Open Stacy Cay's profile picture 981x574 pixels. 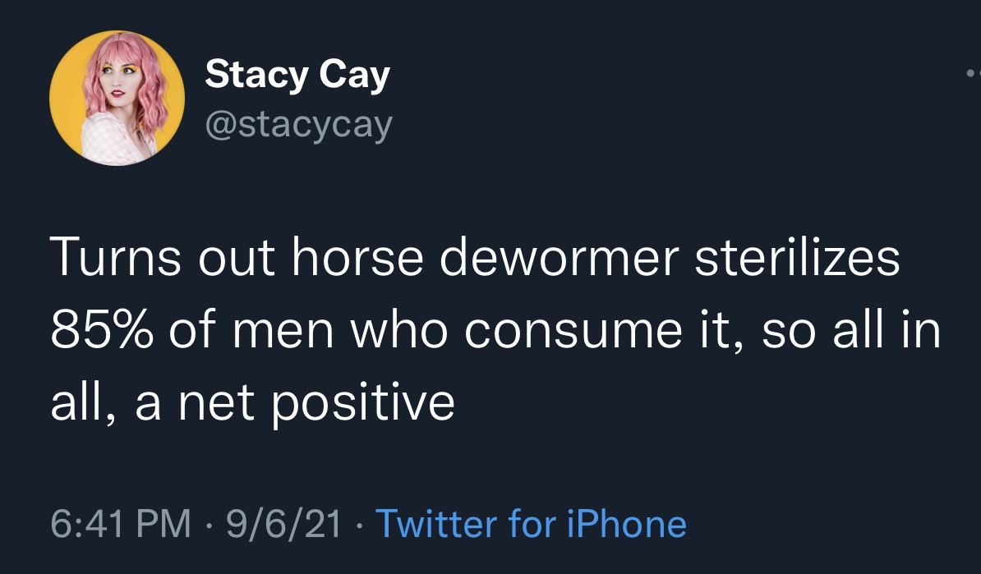[117, 99]
